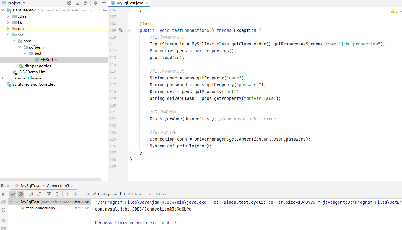Select Scratches and Consoles node

[x=34, y=84]
